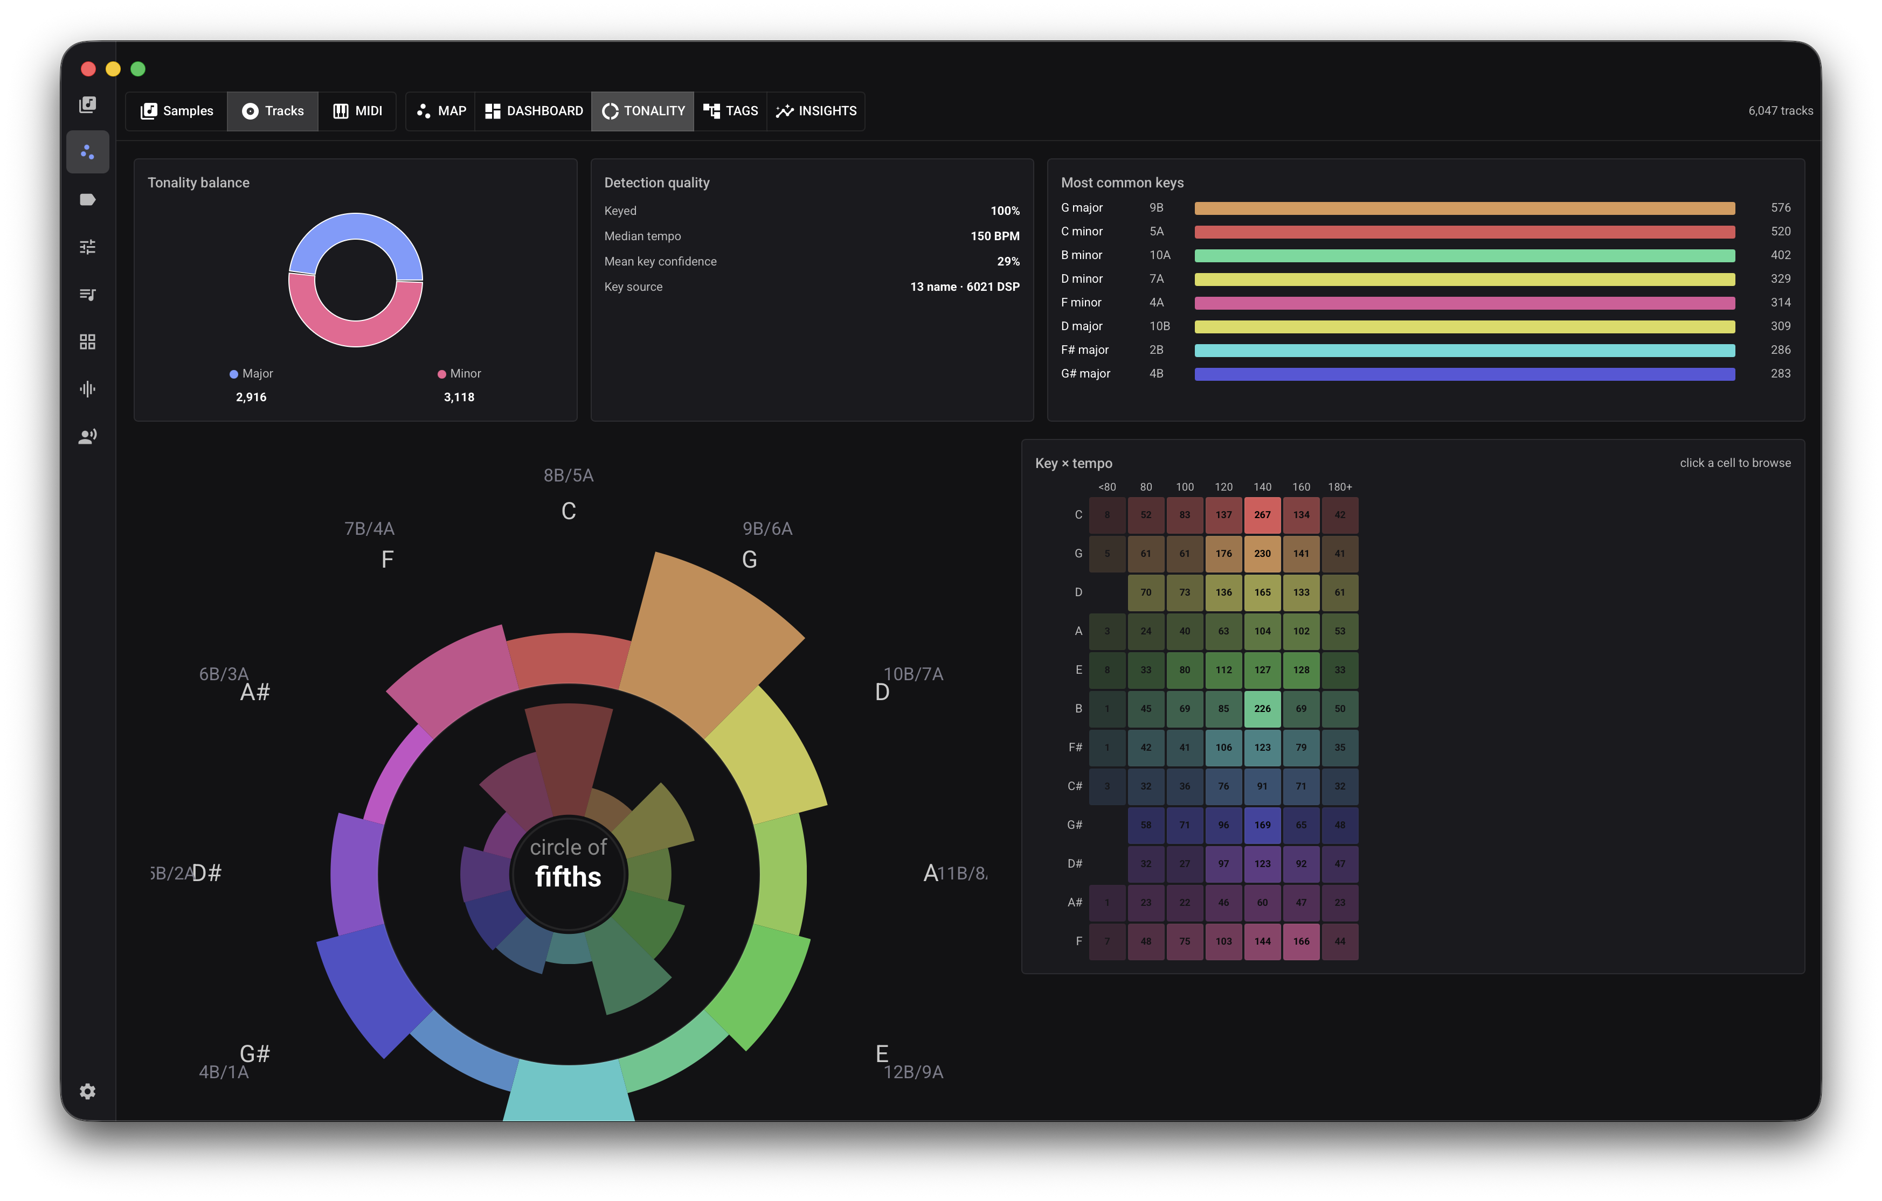Open the grid widgets icon in the sidebar
The width and height of the screenshot is (1882, 1201).
pos(87,341)
